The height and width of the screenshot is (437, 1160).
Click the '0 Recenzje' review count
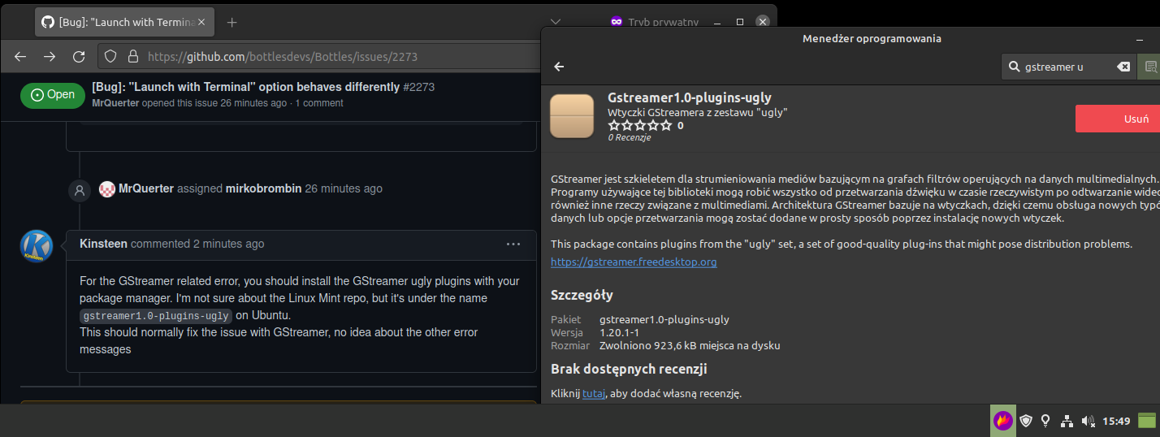(x=630, y=137)
